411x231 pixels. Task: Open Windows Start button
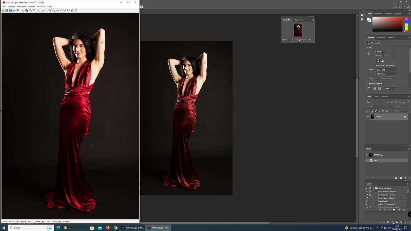click(4, 228)
